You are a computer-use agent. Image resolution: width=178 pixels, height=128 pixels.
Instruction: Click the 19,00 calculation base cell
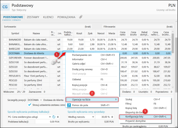click(68, 40)
